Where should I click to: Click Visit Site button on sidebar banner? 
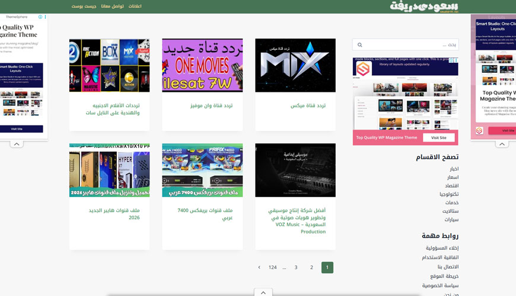(x=439, y=138)
